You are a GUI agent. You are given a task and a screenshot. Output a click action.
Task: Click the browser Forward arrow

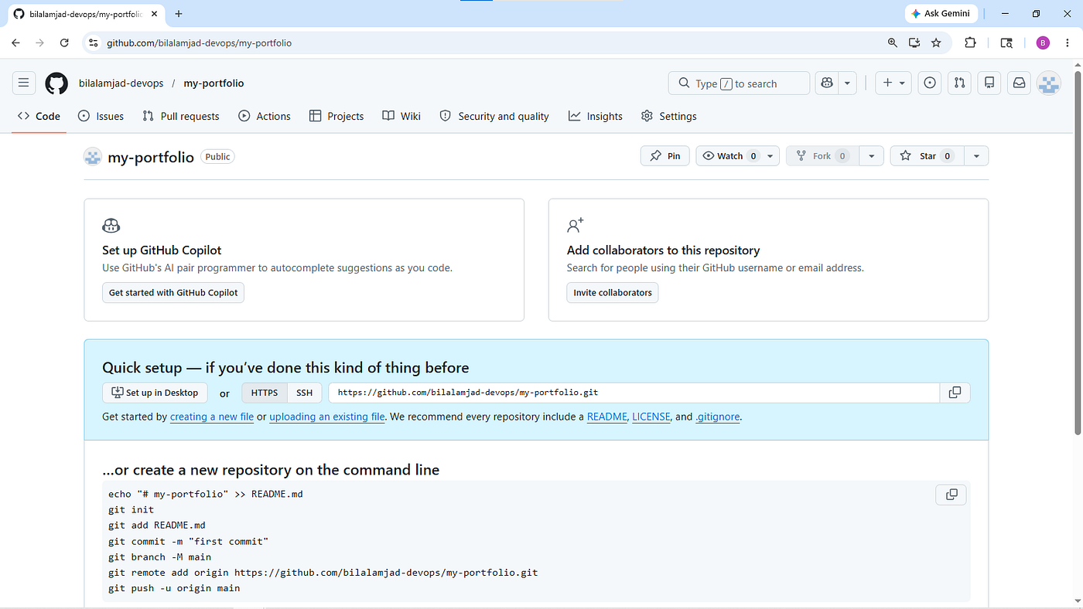click(40, 43)
